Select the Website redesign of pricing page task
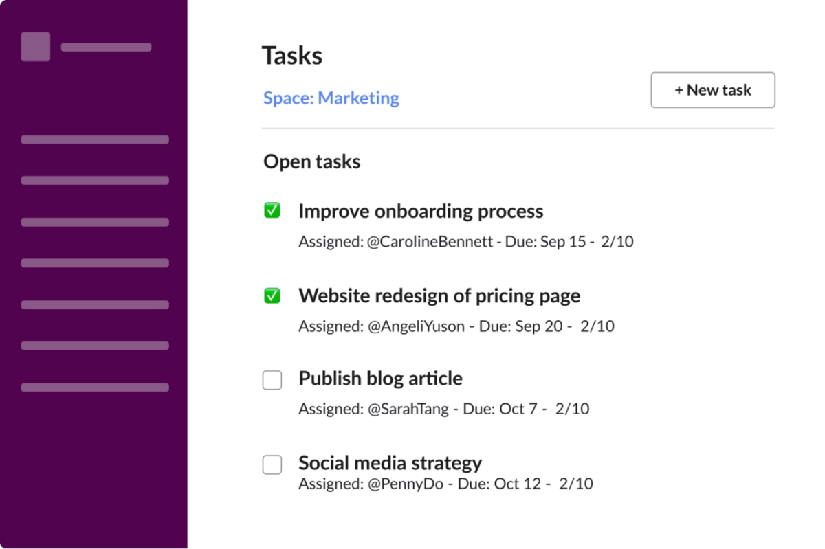Screen dimensions: 825x549 [439, 295]
